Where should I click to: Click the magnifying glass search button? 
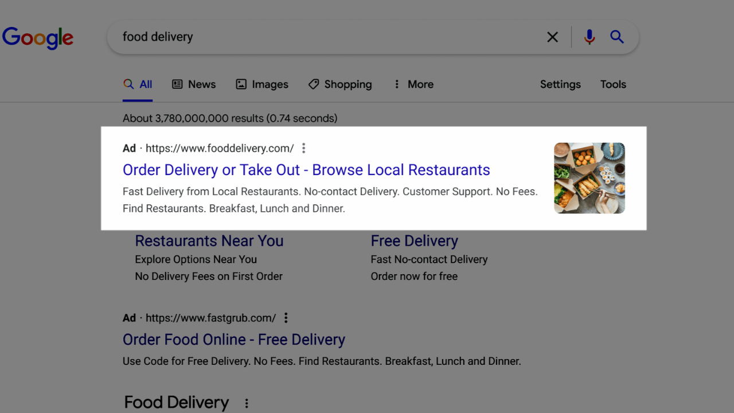click(616, 37)
